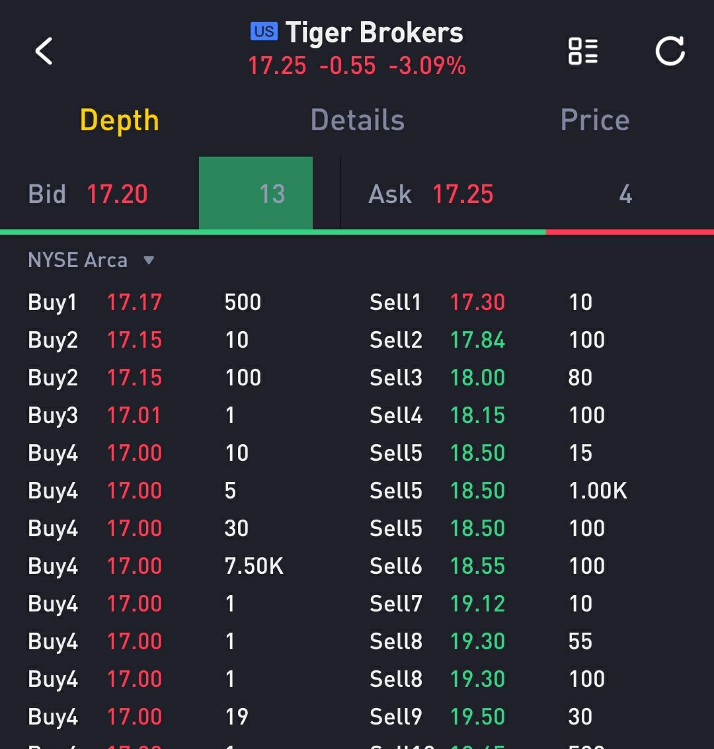Tap the Sell9 price 19.50

[x=477, y=717]
